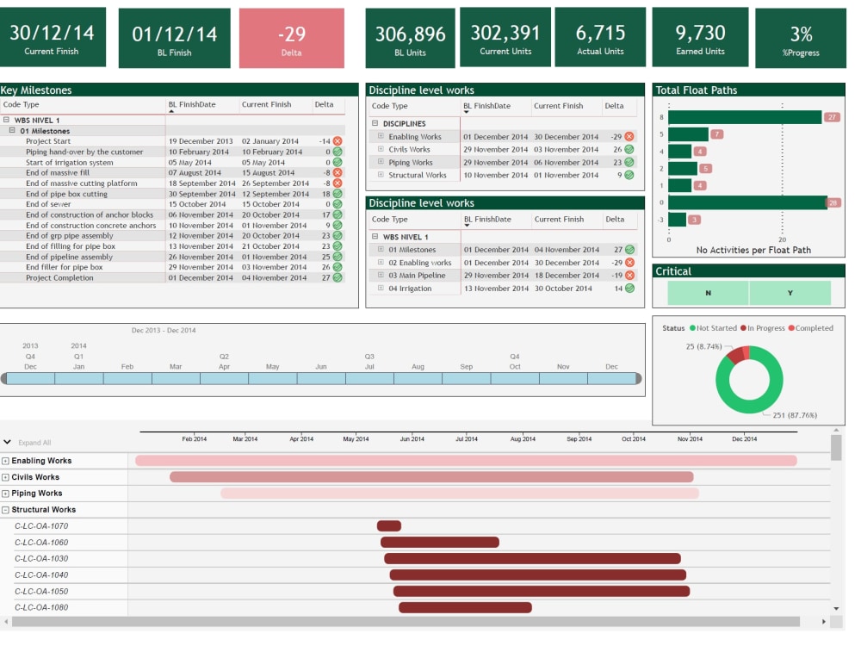This screenshot has width=861, height=646.
Task: Click dark red segment of status donut chart
Action: coord(736,356)
